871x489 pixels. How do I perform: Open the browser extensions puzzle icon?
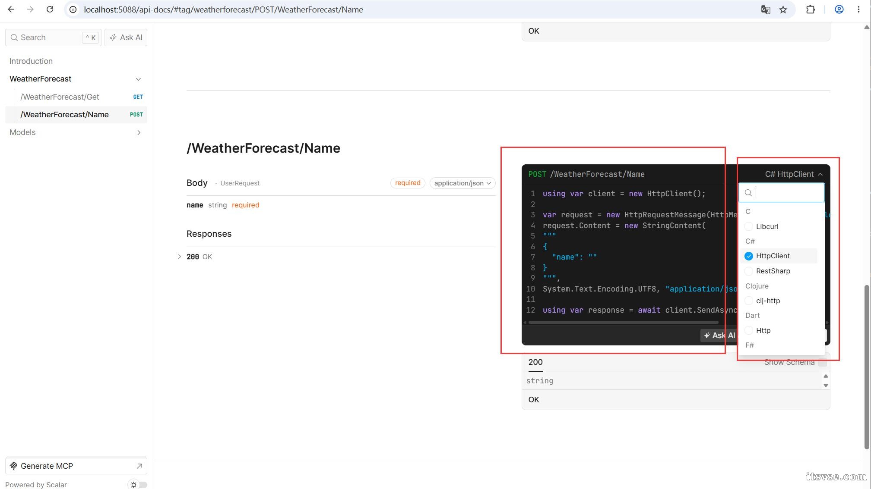pos(811,9)
